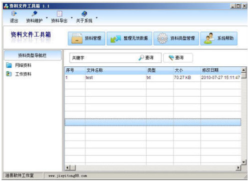Click the "txt" type cell
Viewport: 248px width, 181px height.
coord(160,78)
